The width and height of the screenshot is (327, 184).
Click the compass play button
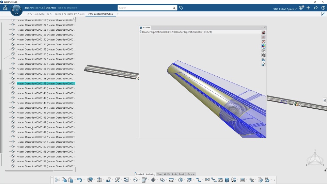pyautogui.click(x=17, y=10)
